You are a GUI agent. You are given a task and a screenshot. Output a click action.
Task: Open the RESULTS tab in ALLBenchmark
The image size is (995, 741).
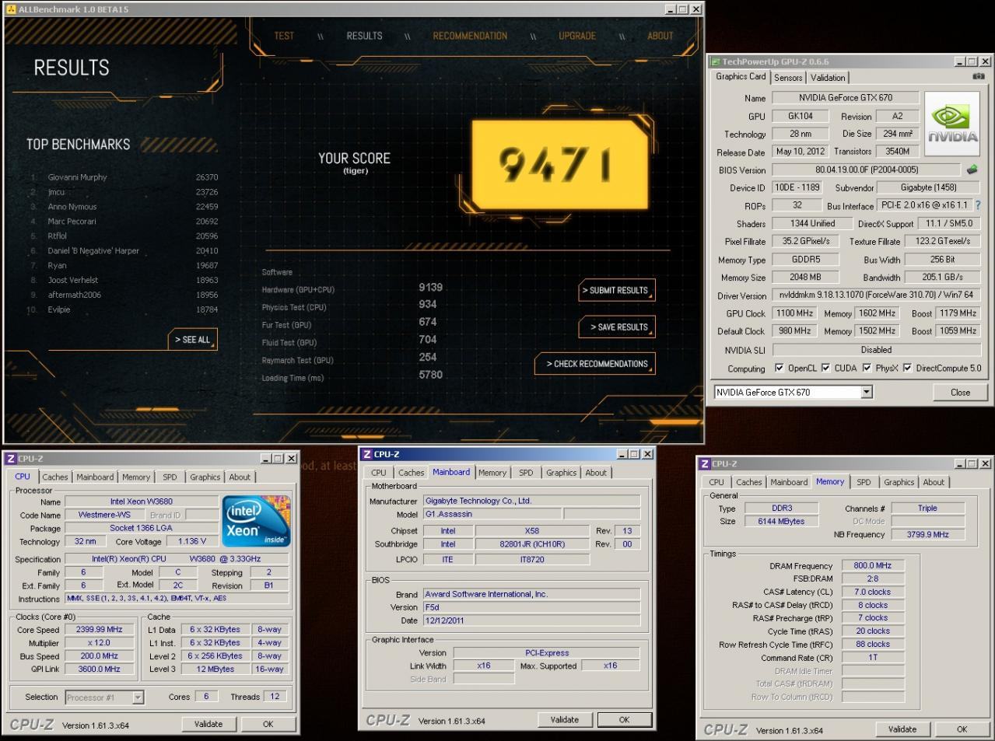364,36
